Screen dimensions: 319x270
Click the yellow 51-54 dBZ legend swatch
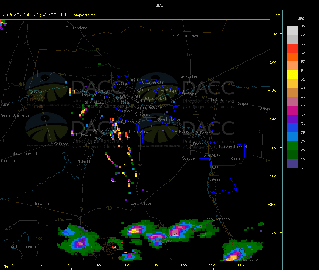(x=292, y=75)
